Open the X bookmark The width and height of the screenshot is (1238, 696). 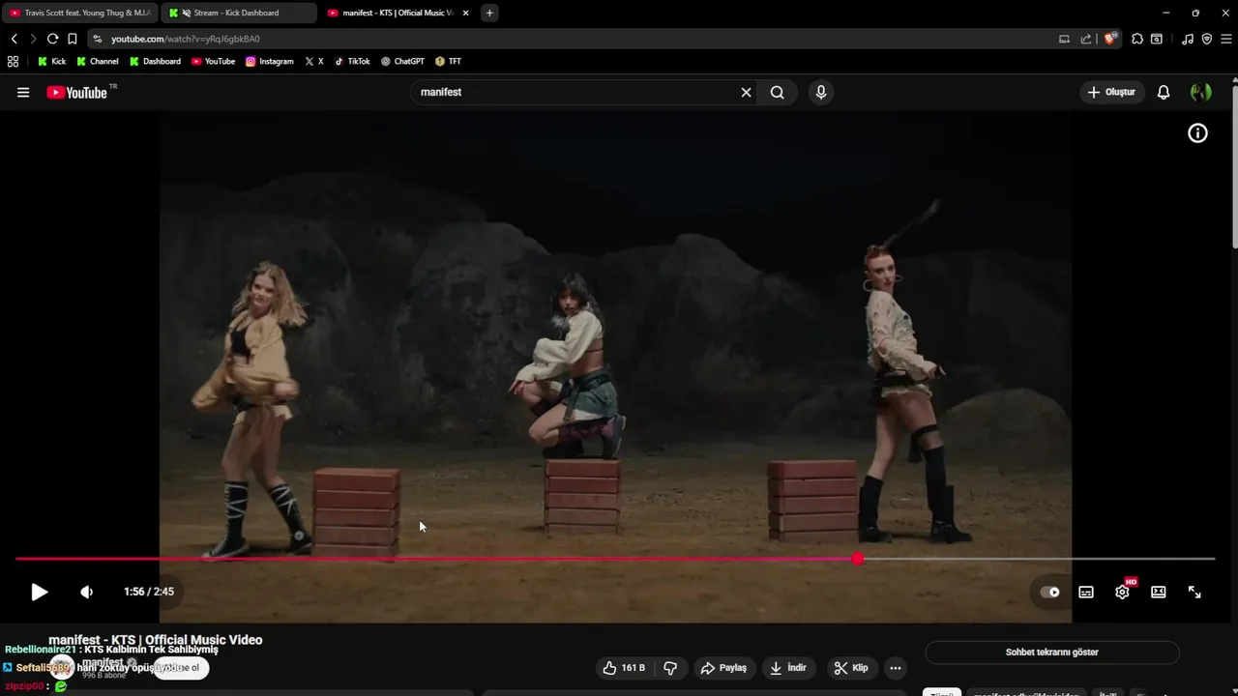[314, 61]
